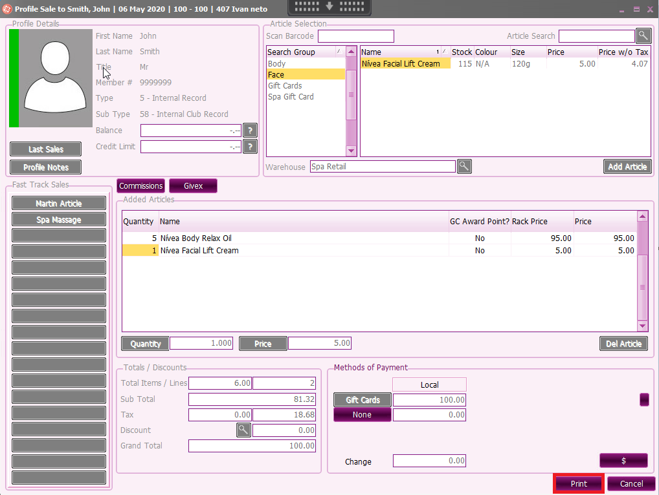Screen dimensions: 659x495
Task: Click the price value field showing 5.00
Action: (x=320, y=343)
